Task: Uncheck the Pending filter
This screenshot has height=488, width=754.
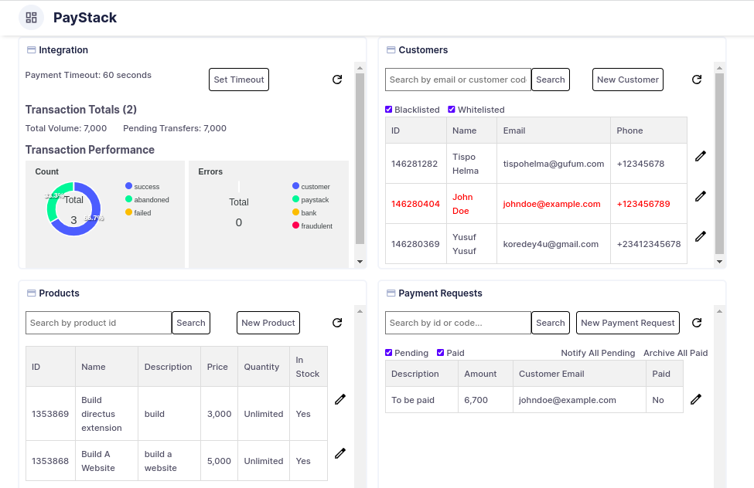Action: coord(388,353)
